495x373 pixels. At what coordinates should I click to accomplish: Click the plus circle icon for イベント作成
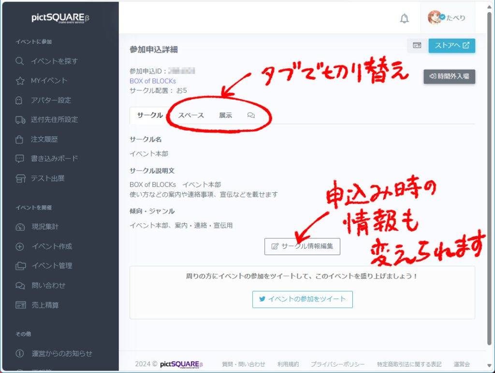tap(20, 246)
